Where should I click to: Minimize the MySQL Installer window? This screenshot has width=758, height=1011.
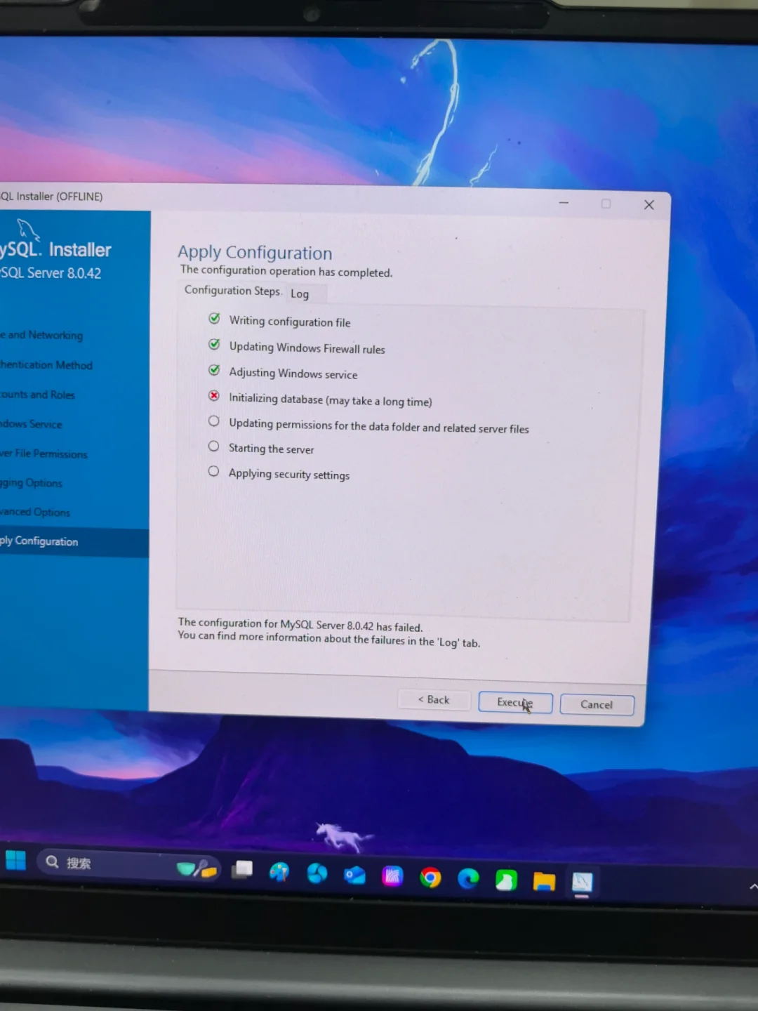pos(564,203)
